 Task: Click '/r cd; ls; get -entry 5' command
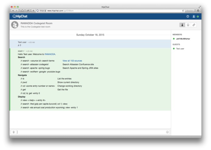coord(30,93)
